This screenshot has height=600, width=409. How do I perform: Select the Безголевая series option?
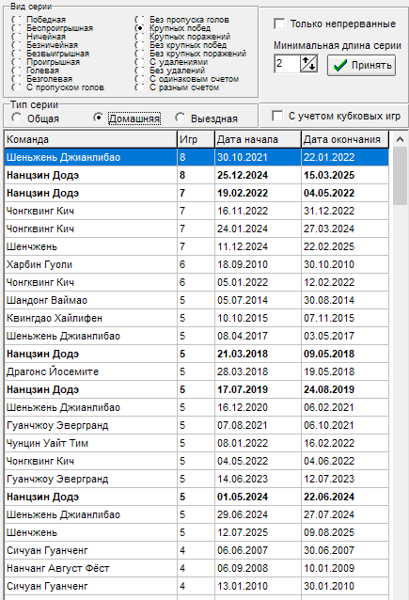coord(16,79)
